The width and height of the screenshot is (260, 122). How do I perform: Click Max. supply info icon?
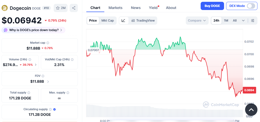68,93
